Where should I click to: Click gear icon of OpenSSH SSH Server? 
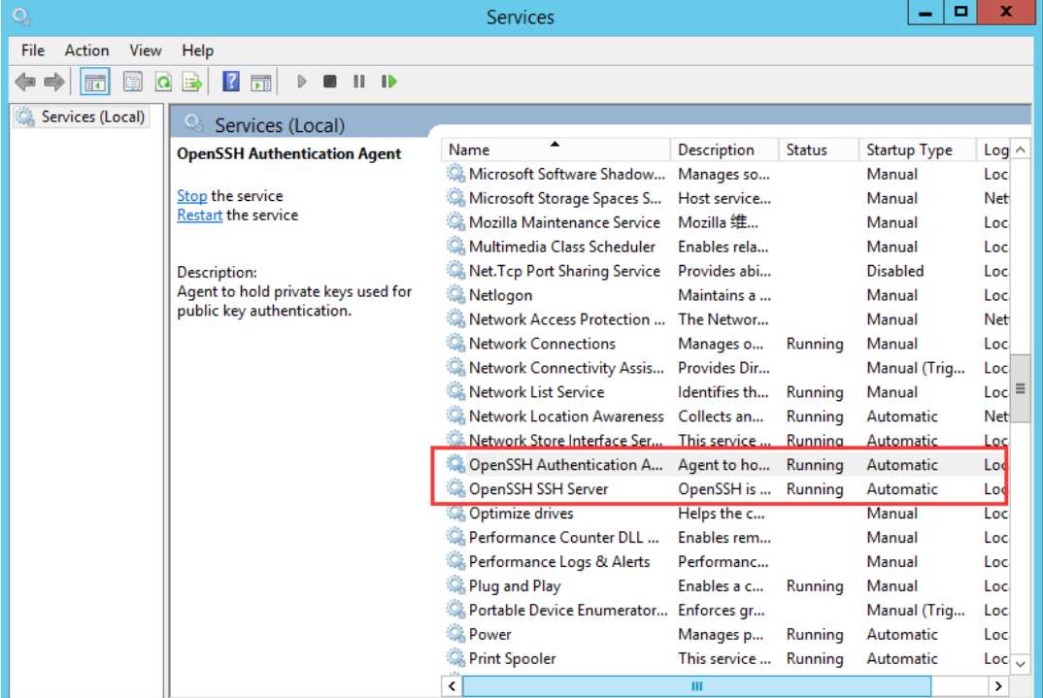[455, 488]
